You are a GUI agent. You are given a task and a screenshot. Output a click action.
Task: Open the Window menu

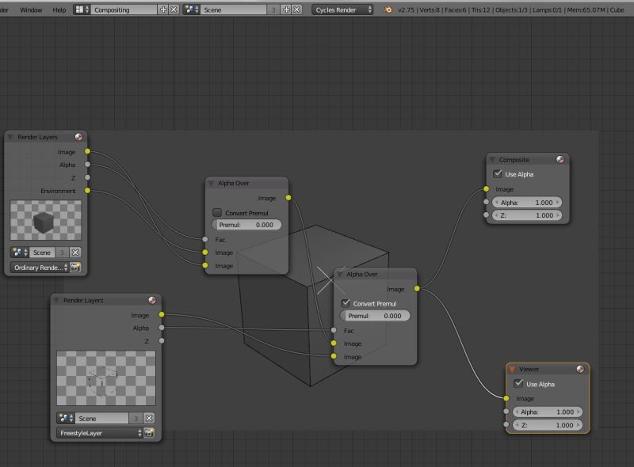tap(30, 10)
